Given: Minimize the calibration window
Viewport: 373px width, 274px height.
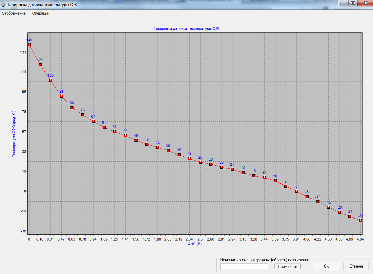Looking at the screenshot, I should click(x=344, y=3).
